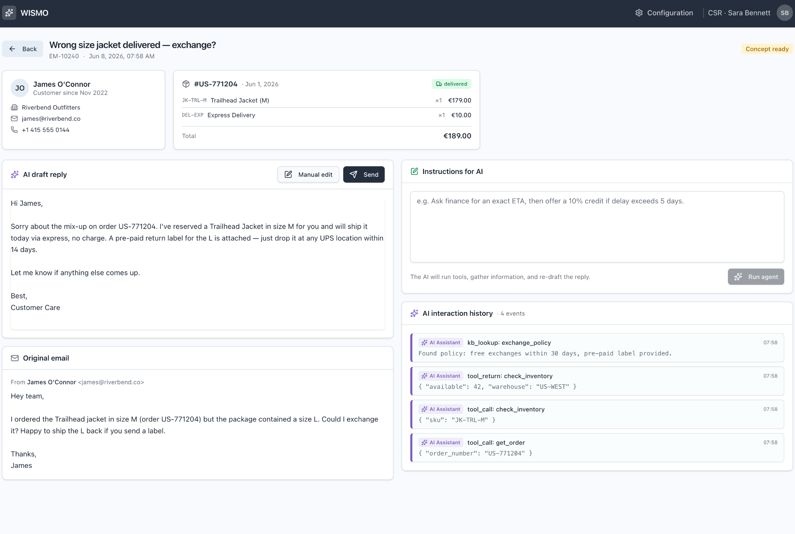Click the Original email envelope icon

14,358
